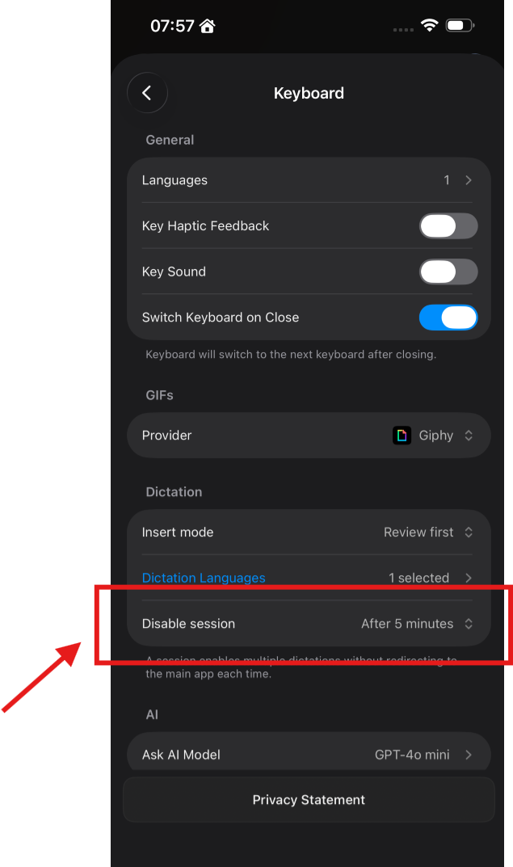Tap the Keyboard page title

pyautogui.click(x=309, y=93)
